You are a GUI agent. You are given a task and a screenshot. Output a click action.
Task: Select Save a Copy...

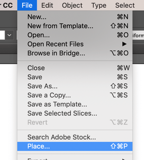pos(75,95)
